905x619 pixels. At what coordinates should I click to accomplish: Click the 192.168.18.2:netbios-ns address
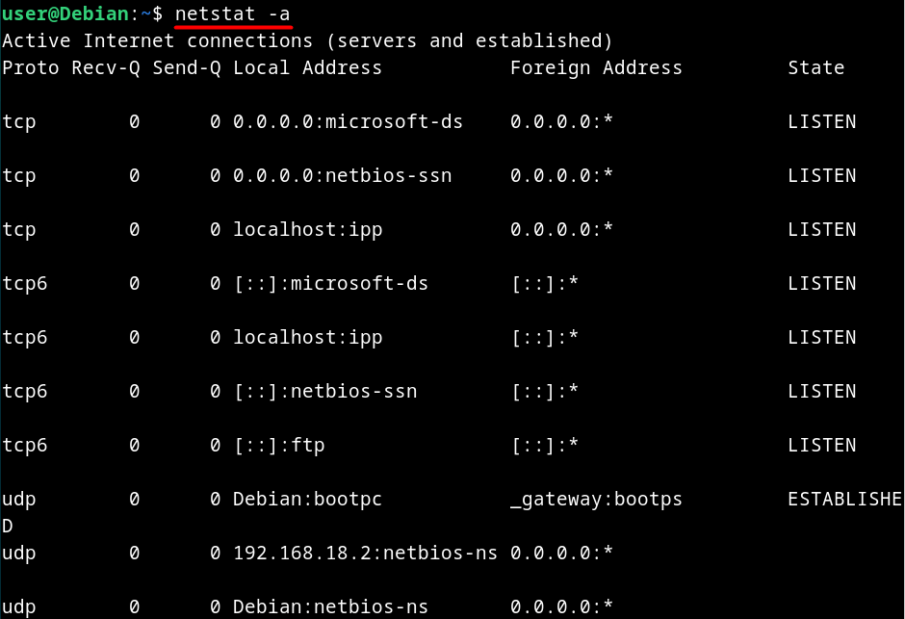pos(365,553)
